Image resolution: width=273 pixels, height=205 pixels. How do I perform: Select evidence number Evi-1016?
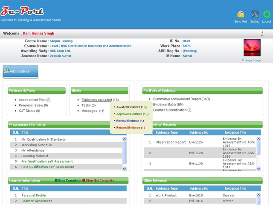point(196,201)
